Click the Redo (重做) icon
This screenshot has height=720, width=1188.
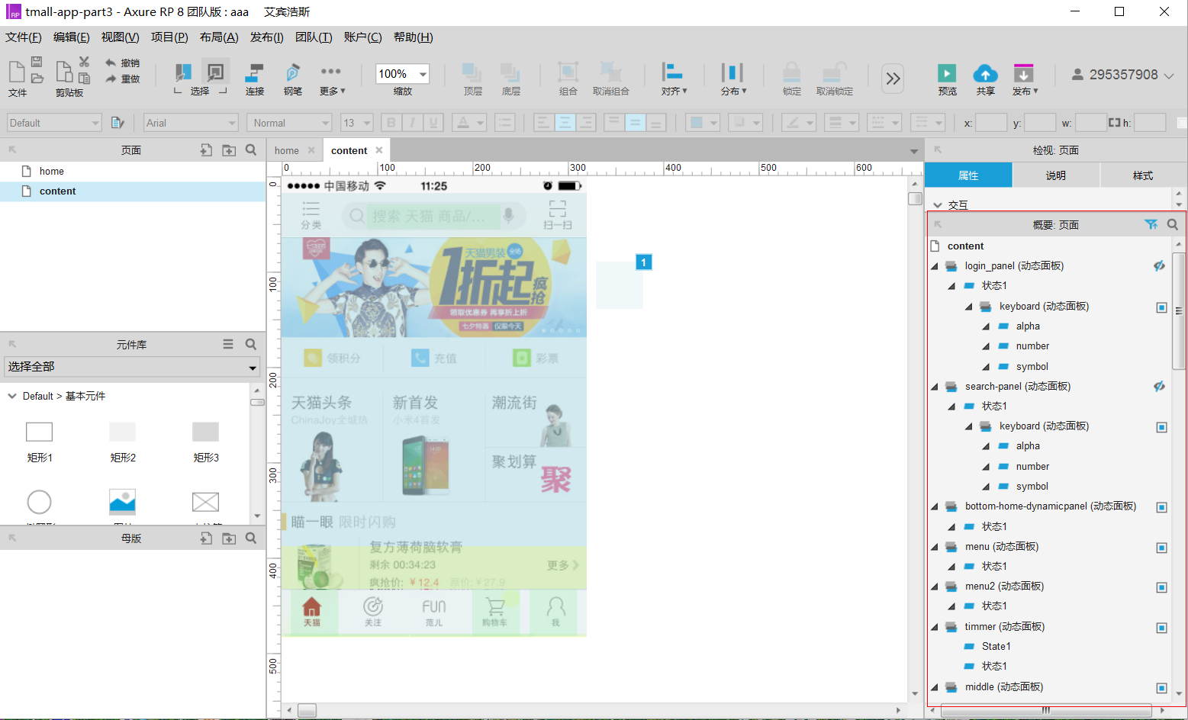click(x=111, y=79)
